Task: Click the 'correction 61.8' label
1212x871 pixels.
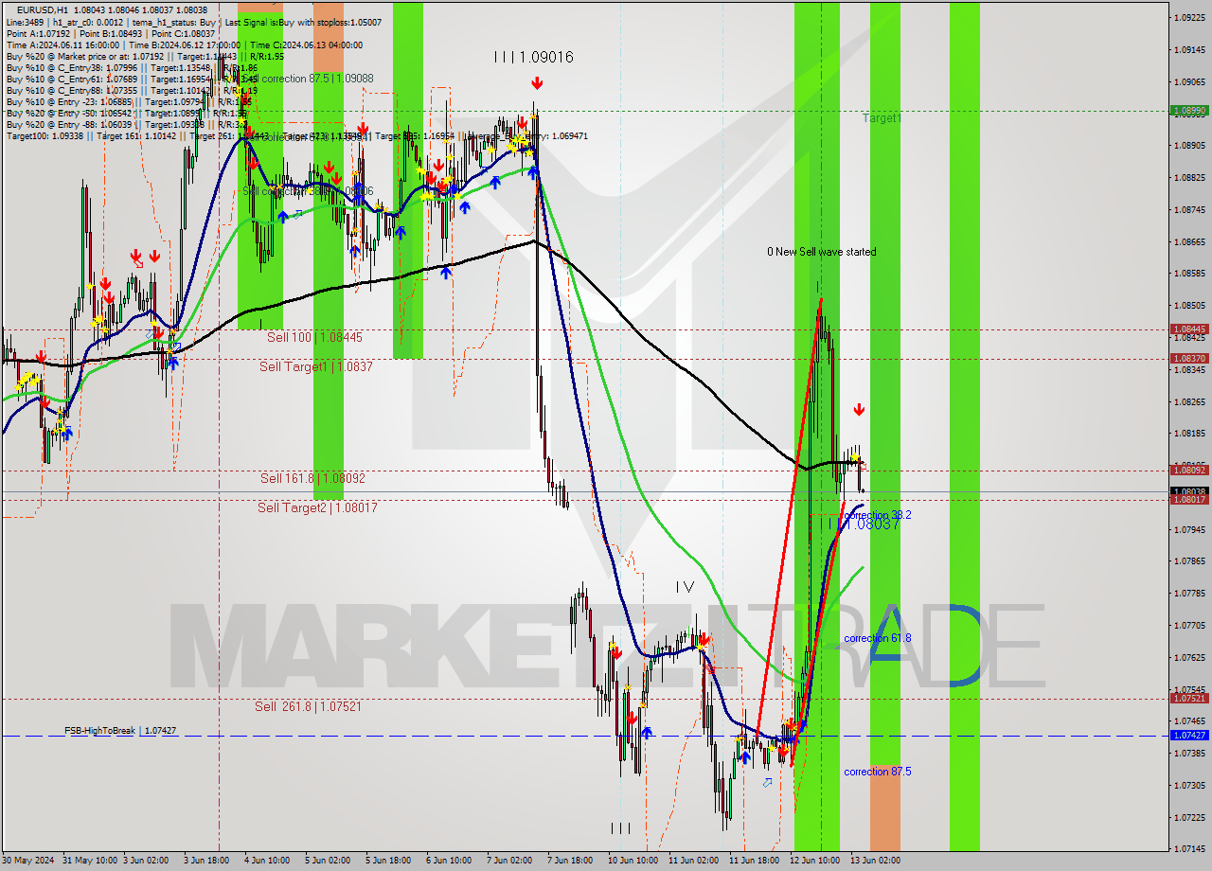Action: (877, 638)
